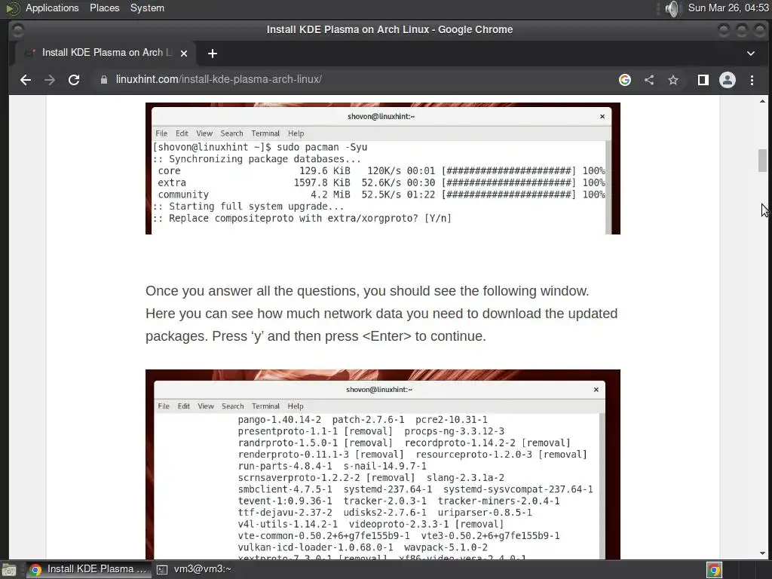Screen dimensions: 772x579
Task: Click the package list terminal screenshot
Action: pos(382,464)
